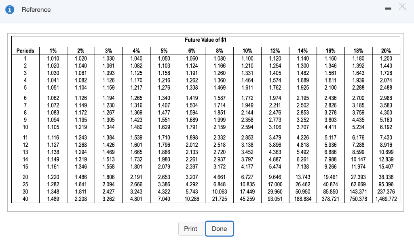This screenshot has width=414, height=240.
Task: Click the Done button
Action: 220,229
